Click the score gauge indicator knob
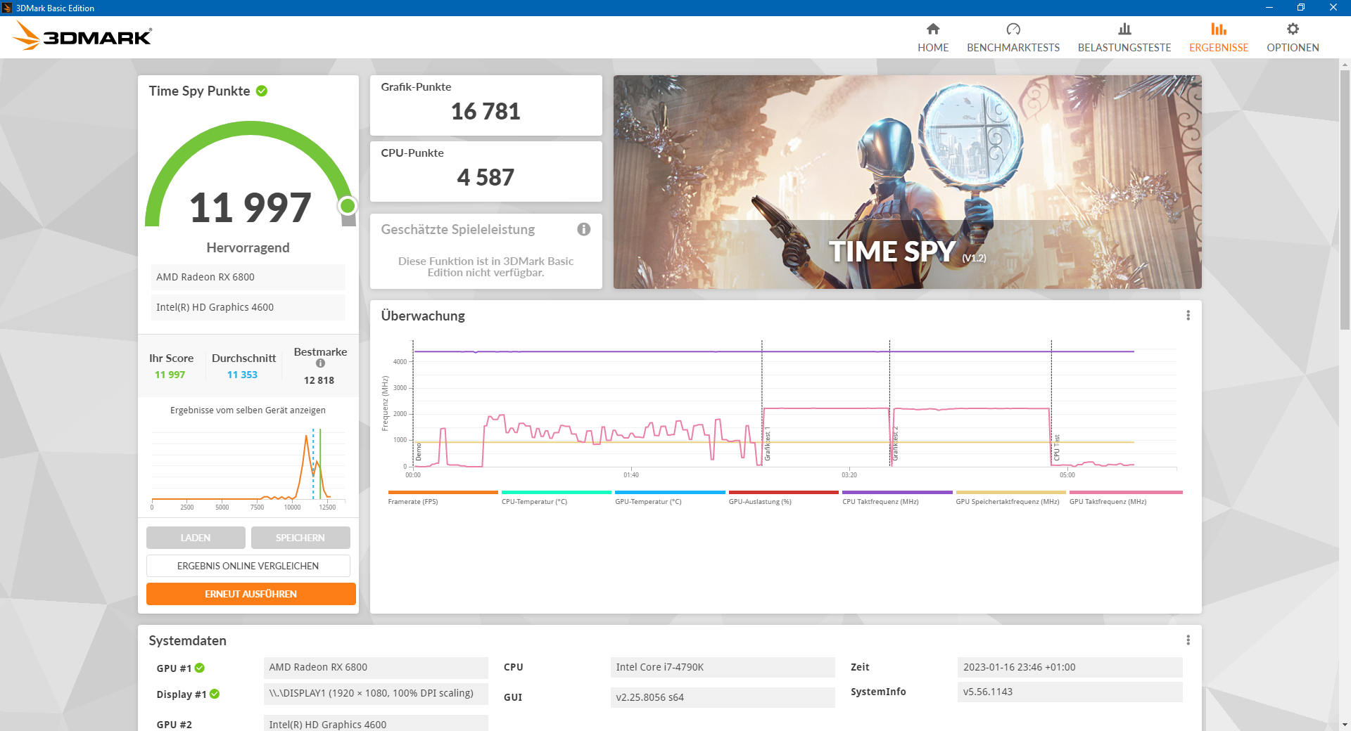Viewport: 1351px width, 731px height. pyautogui.click(x=348, y=206)
